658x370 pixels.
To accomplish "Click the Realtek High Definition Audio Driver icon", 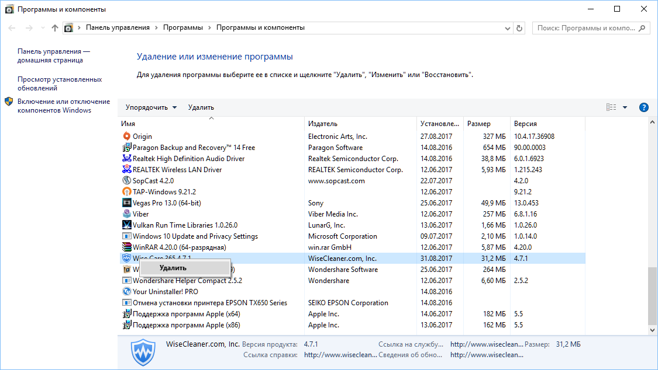I will 127,158.
